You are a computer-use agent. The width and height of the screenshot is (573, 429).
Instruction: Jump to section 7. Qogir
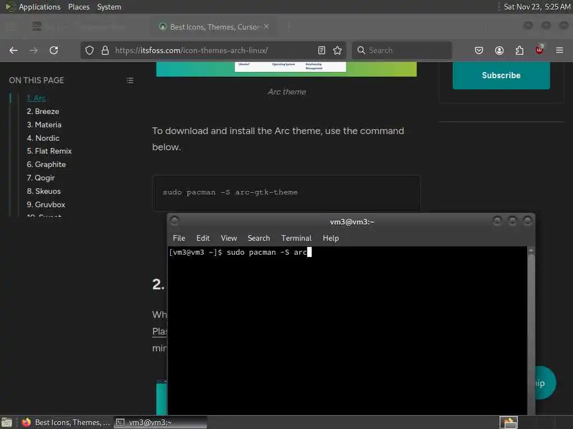pos(40,178)
